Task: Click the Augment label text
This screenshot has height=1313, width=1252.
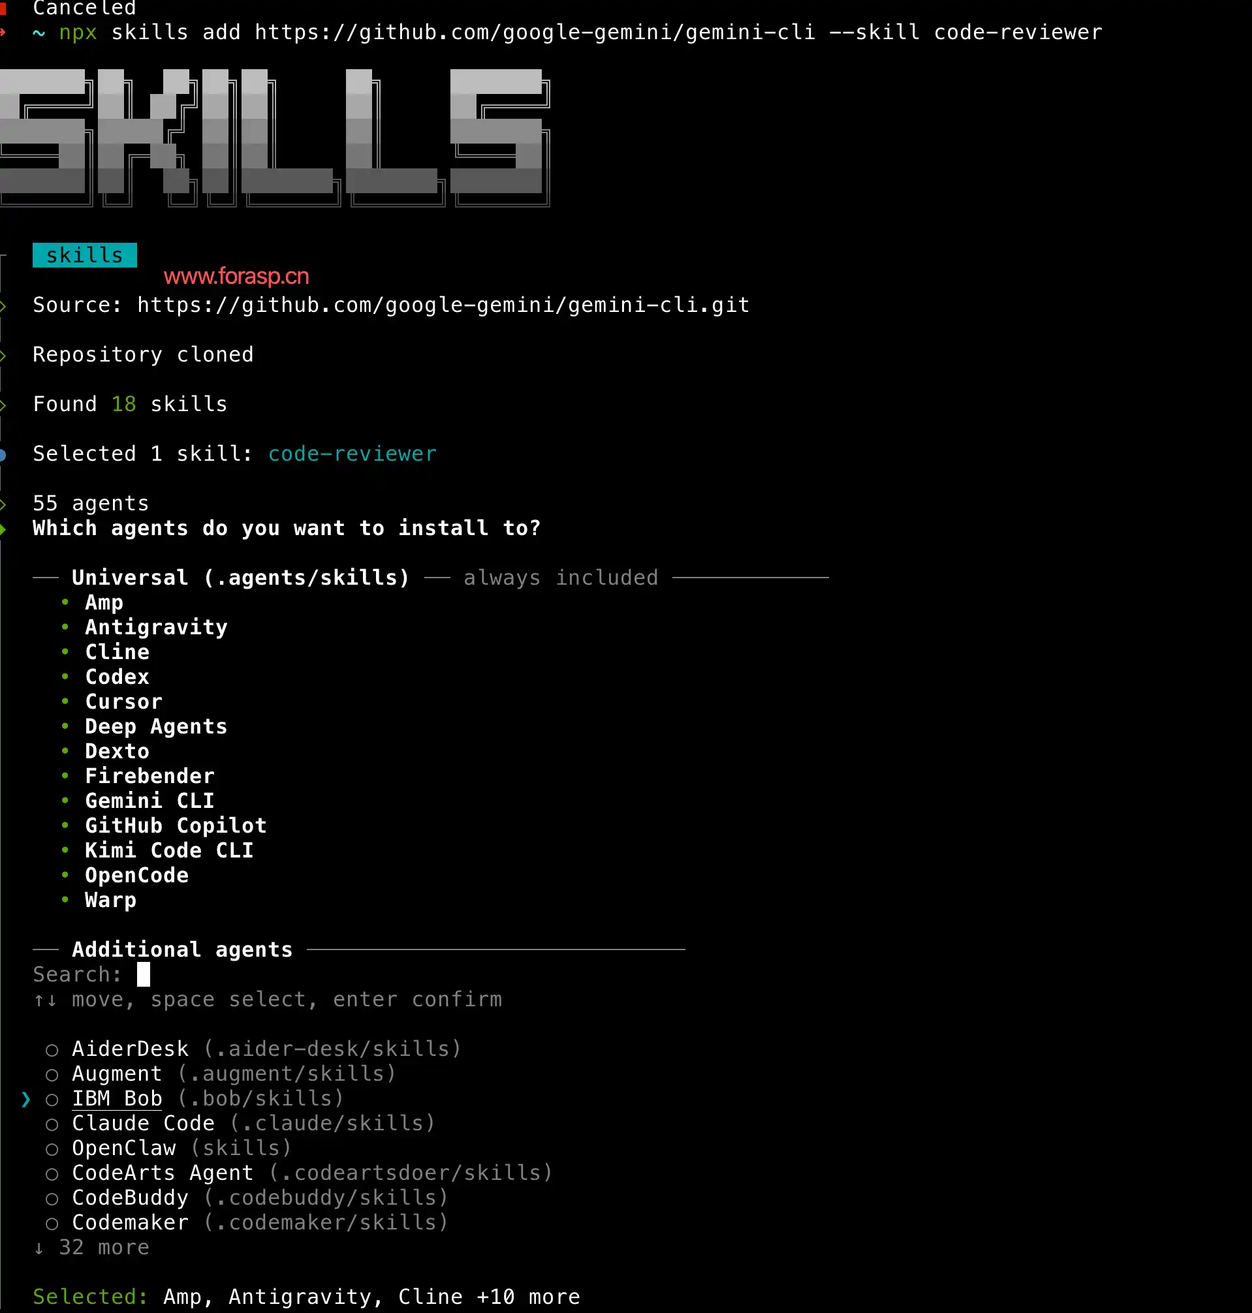Action: pyautogui.click(x=117, y=1074)
